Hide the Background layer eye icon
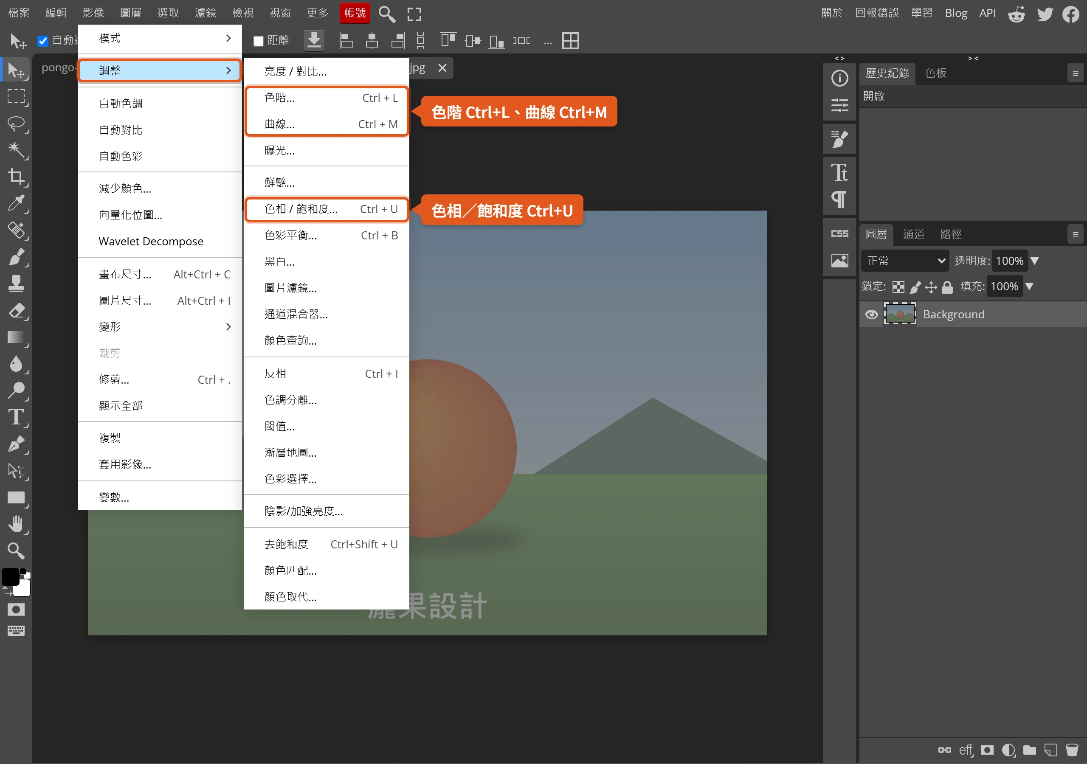Screen dimensions: 1087x764 pos(871,315)
